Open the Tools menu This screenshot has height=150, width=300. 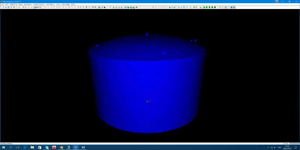(58, 4)
